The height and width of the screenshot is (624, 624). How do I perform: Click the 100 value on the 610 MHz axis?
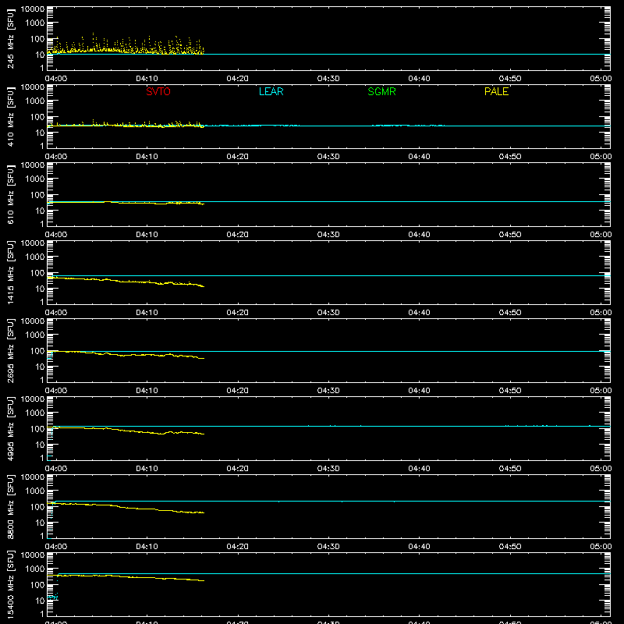tap(37, 195)
